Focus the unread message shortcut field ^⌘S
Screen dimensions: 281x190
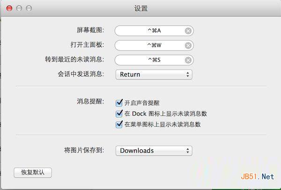pos(150,60)
